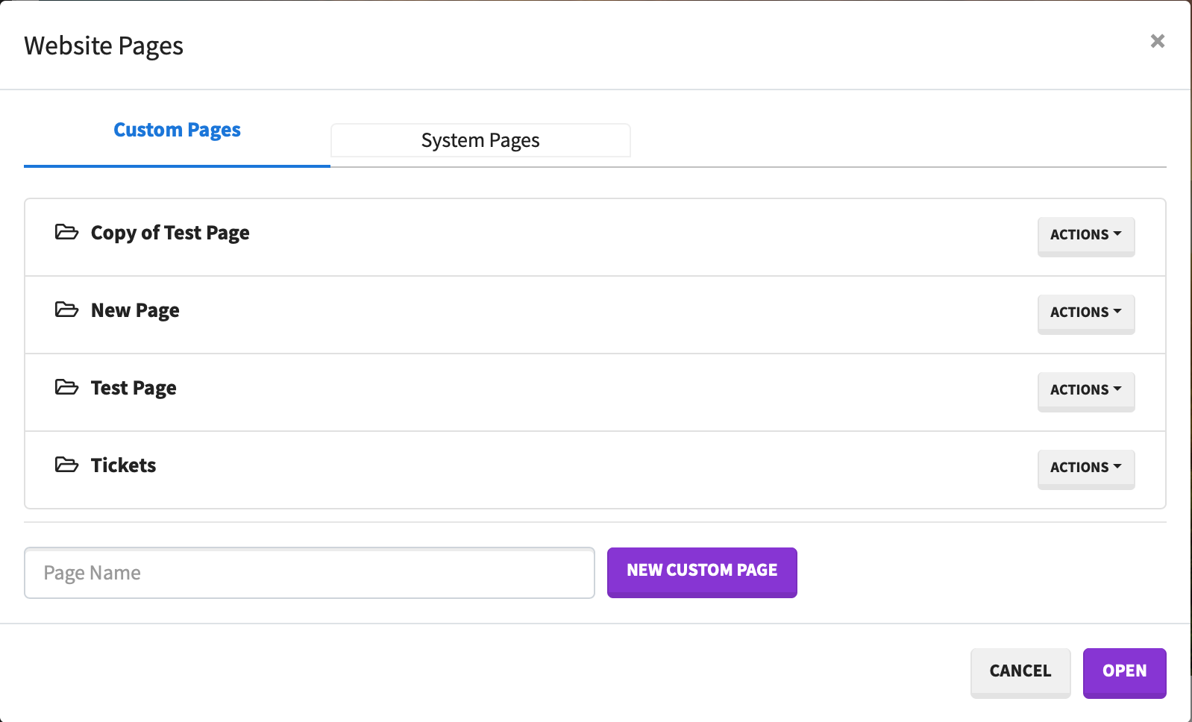The height and width of the screenshot is (722, 1192).
Task: Click the folder icon beside Tickets
Action: click(x=66, y=465)
